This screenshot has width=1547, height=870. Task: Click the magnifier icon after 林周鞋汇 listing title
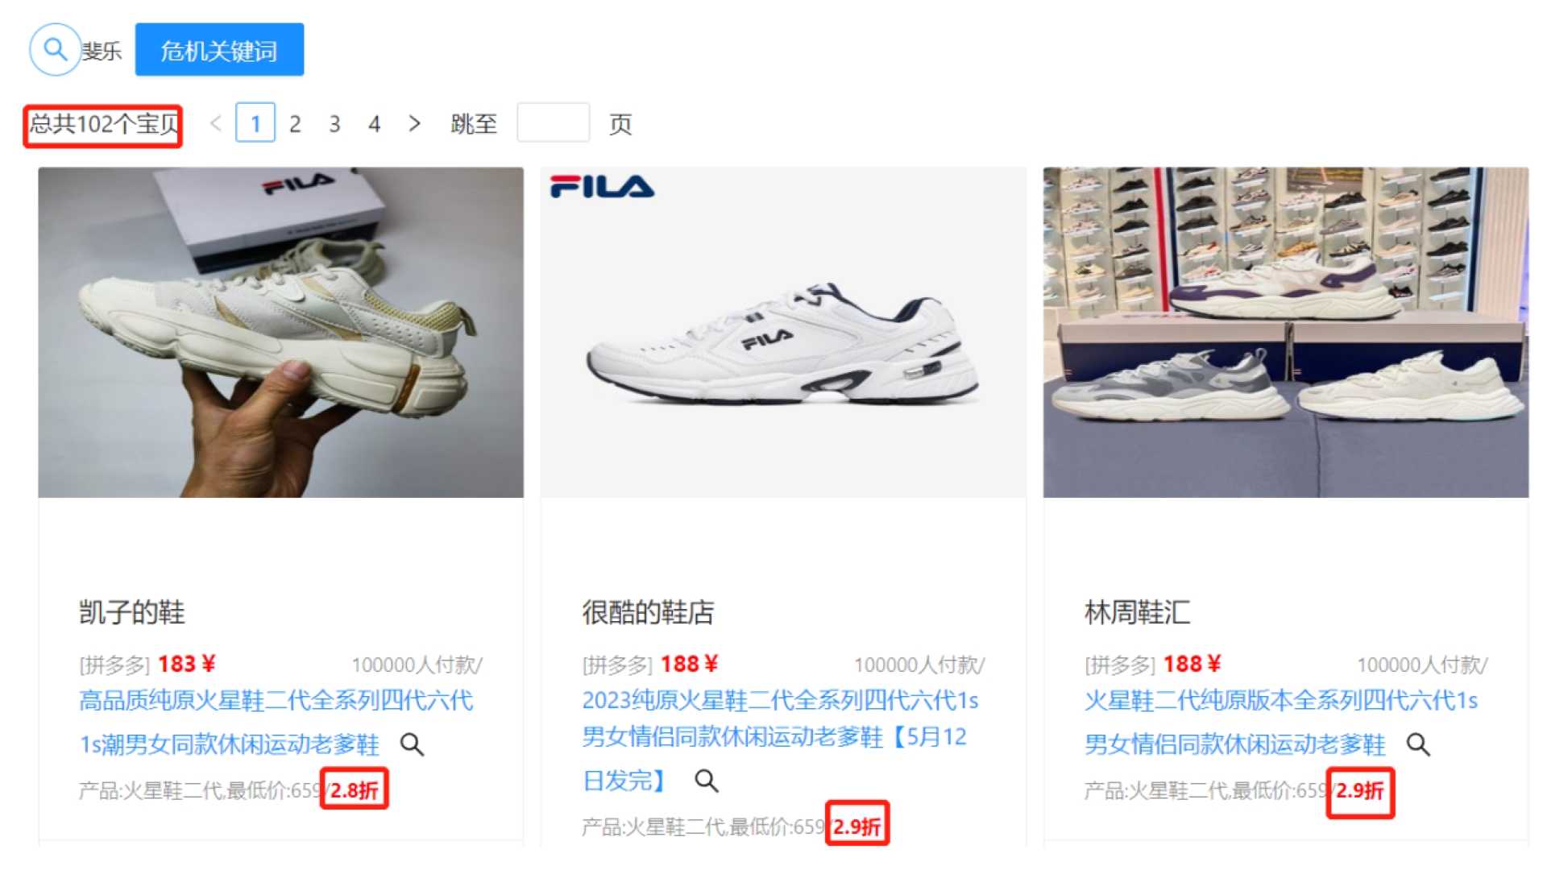click(1418, 744)
